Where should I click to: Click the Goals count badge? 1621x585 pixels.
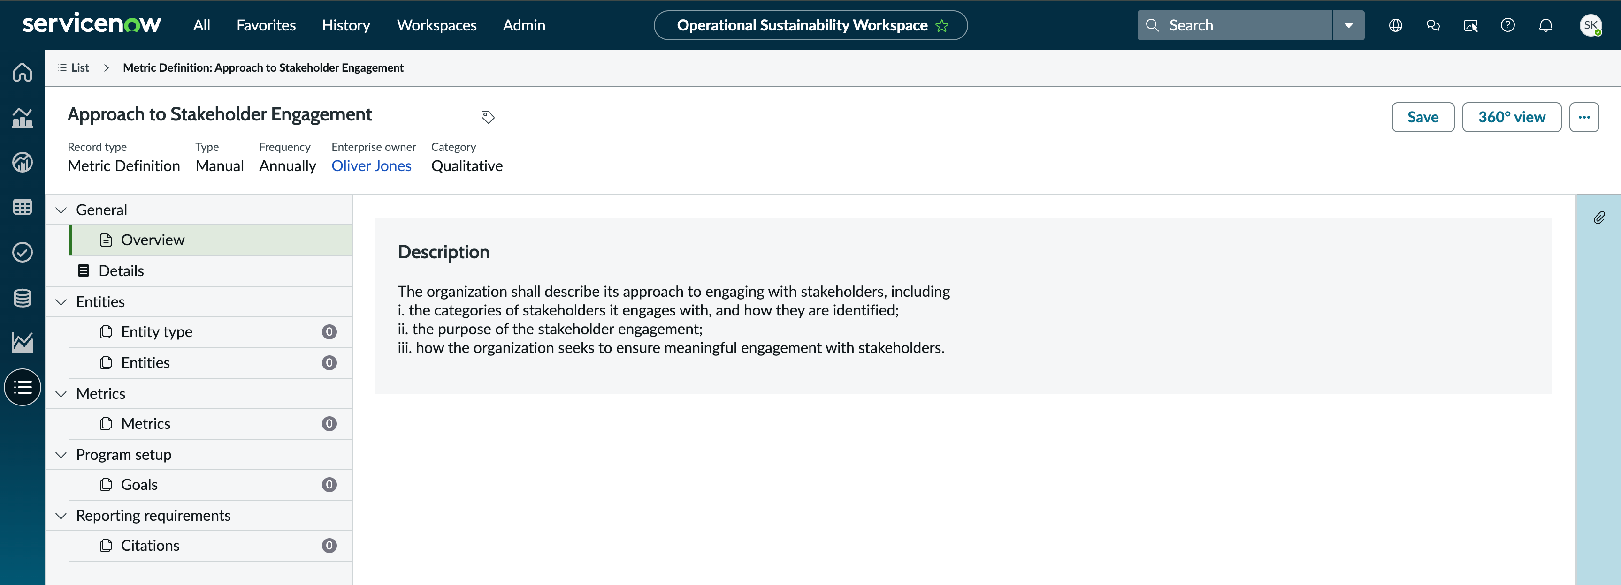(x=329, y=485)
